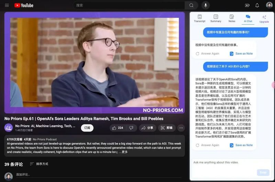Click the 39 条评论 comments count
The width and height of the screenshot is (275, 182).
coord(14,164)
